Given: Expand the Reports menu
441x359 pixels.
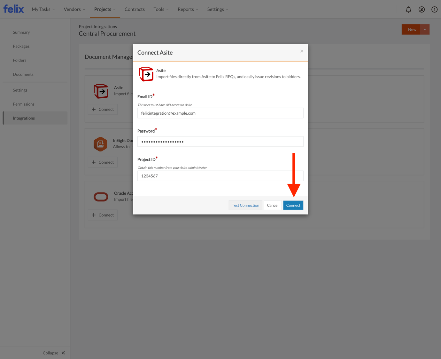Looking at the screenshot, I should click(188, 9).
